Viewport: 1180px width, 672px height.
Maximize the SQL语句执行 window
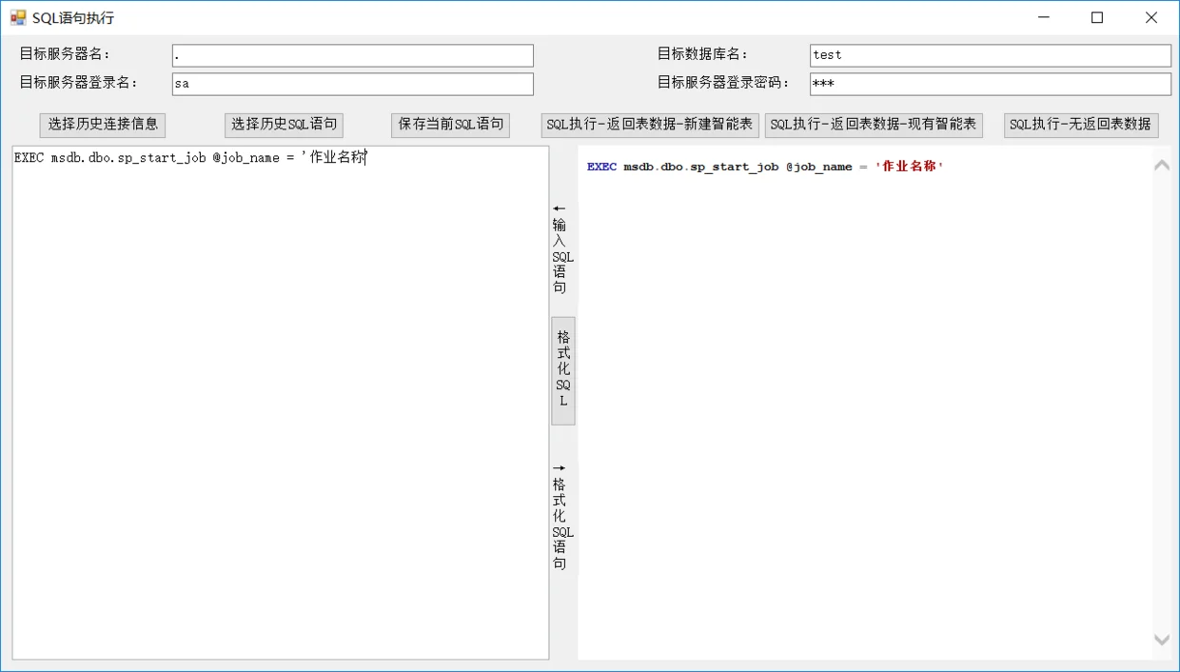click(1097, 18)
